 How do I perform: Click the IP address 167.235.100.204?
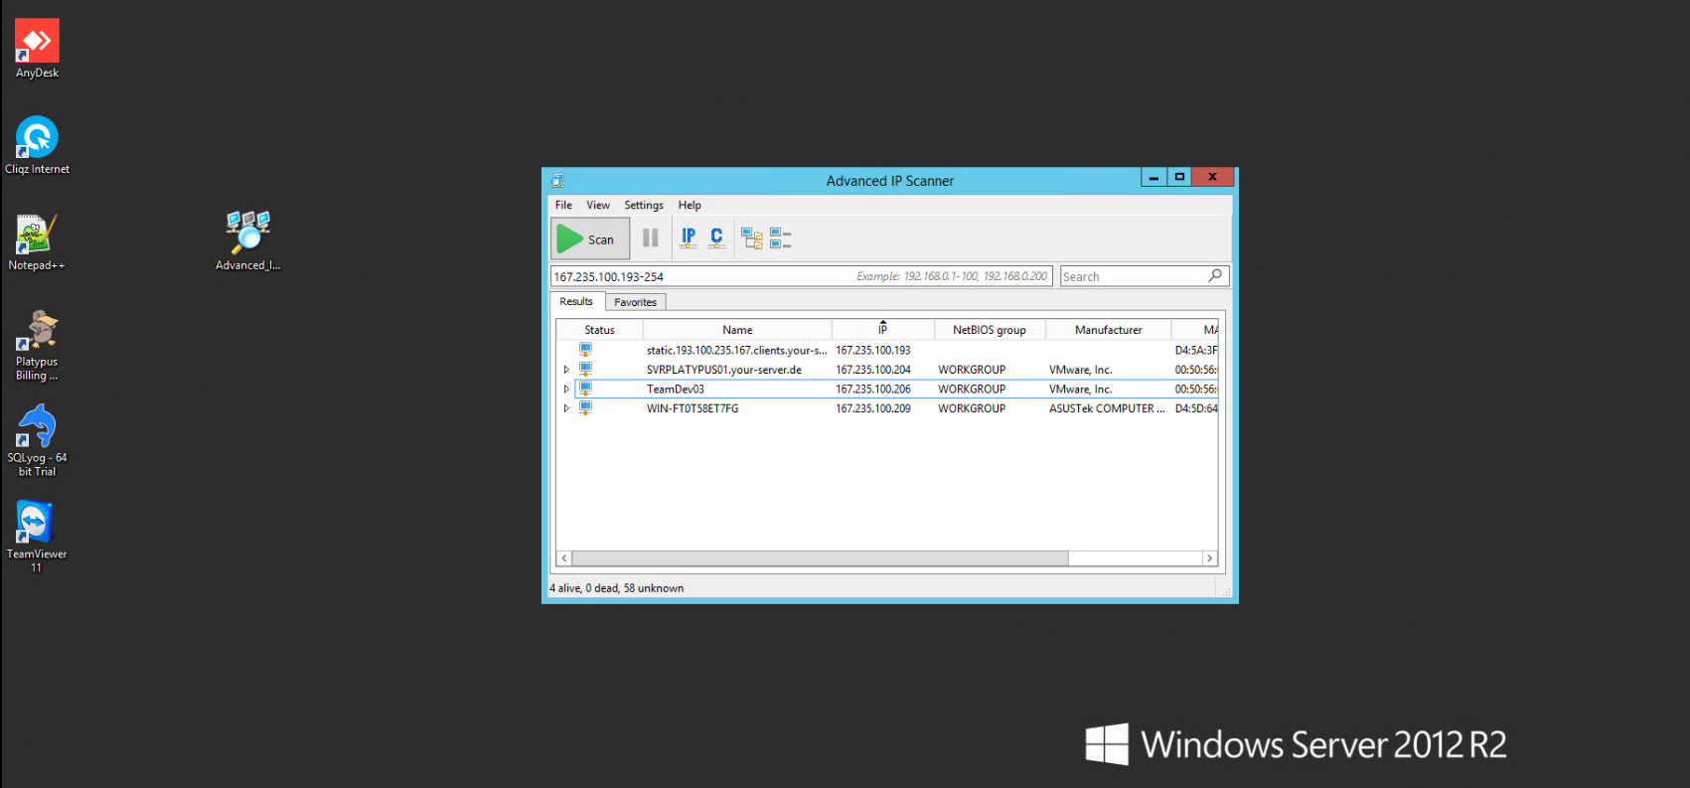(873, 370)
